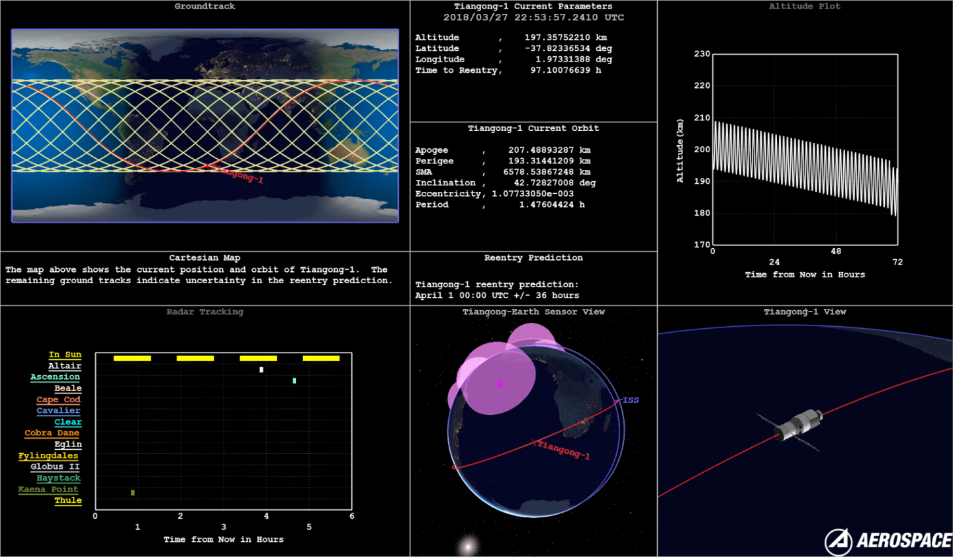Viewport: 953px width, 557px height.
Task: Click the white Altair tracking pass marker
Action: tap(261, 370)
